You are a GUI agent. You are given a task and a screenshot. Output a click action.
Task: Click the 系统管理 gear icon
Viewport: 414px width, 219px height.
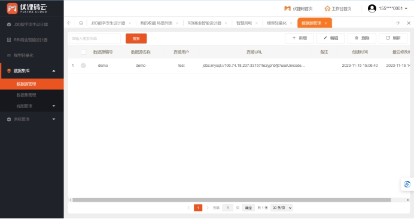click(x=9, y=119)
